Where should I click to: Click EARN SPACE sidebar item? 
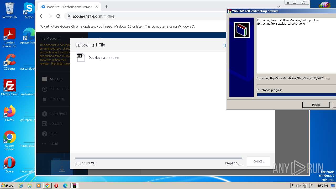55,114
